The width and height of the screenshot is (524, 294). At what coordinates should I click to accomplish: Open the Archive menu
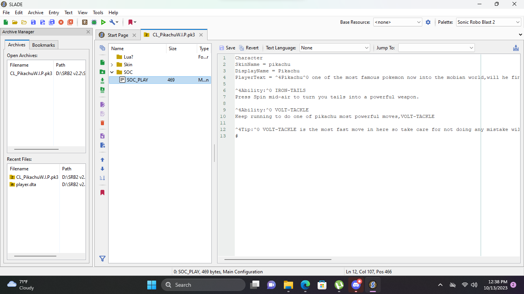click(36, 13)
